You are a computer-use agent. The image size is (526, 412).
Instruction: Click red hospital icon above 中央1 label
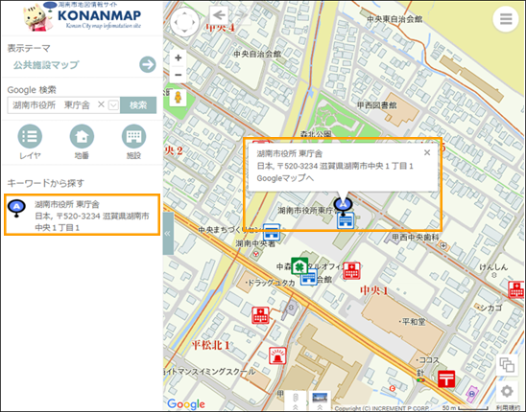click(351, 270)
